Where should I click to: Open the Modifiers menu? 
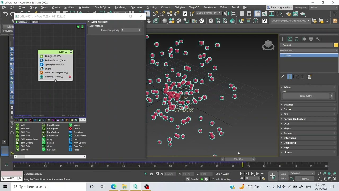click(69, 7)
